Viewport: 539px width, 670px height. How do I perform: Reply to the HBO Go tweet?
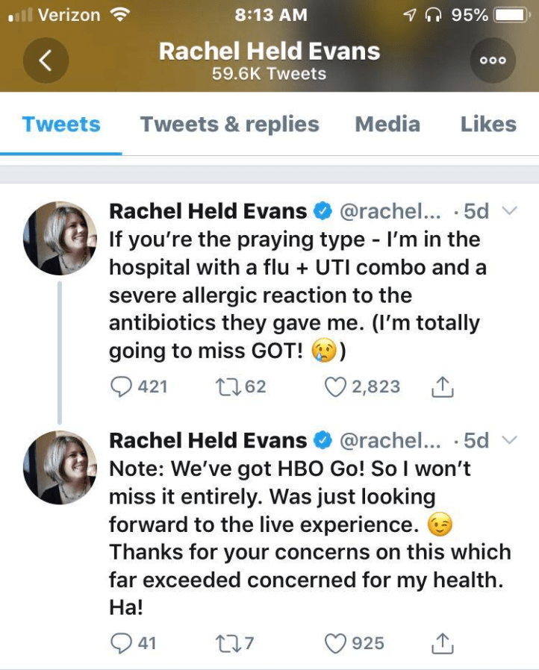(121, 642)
